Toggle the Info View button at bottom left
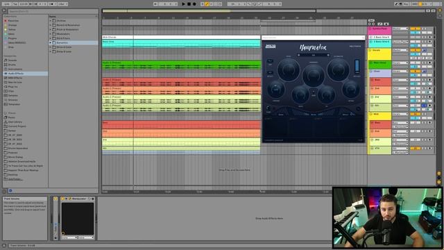The image size is (444, 250). tap(4, 245)
